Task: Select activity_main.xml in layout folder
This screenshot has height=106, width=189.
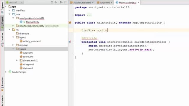Action: click(32, 41)
